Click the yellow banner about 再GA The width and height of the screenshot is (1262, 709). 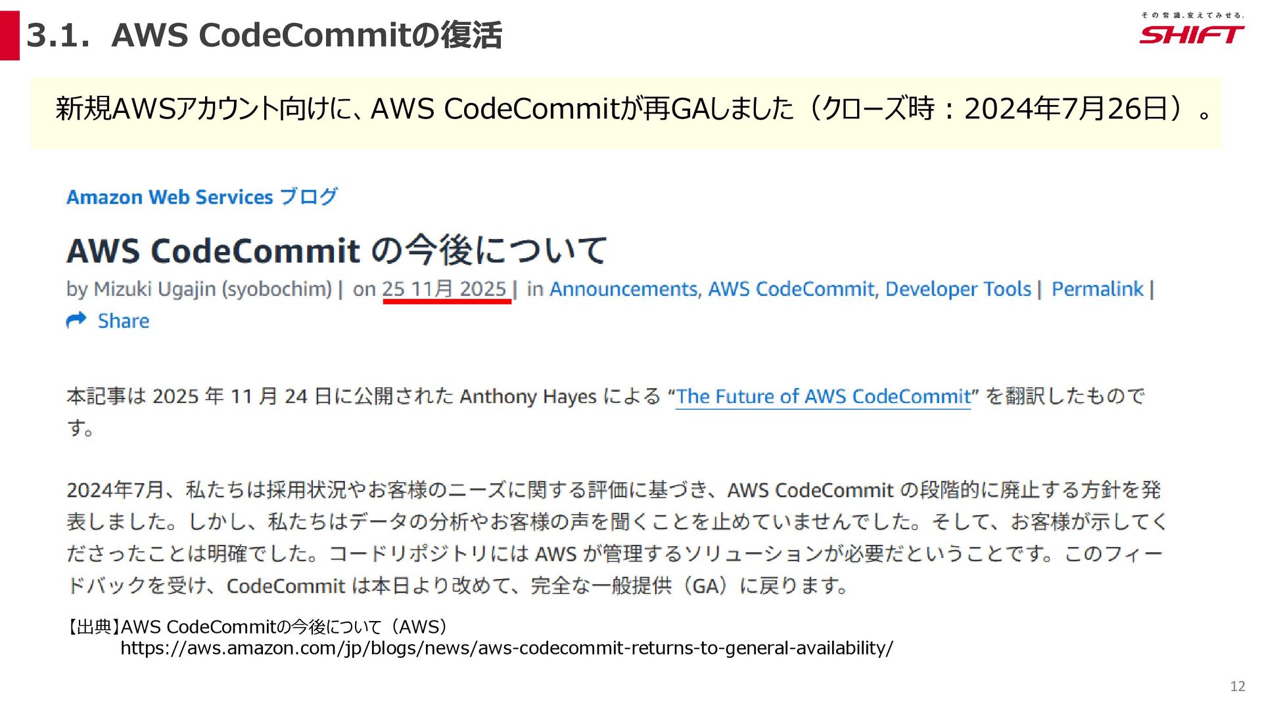624,110
